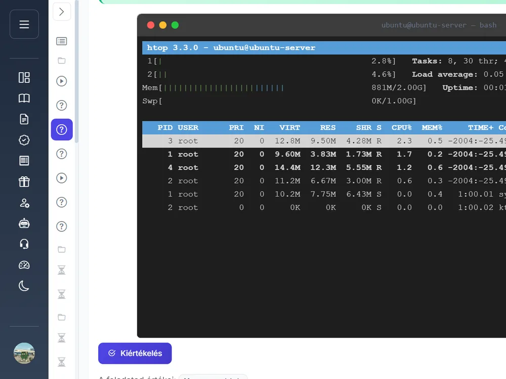Image resolution: width=506 pixels, height=379 pixels.
Task: Open the hamburger menu in the sidebar
Action: (x=24, y=24)
